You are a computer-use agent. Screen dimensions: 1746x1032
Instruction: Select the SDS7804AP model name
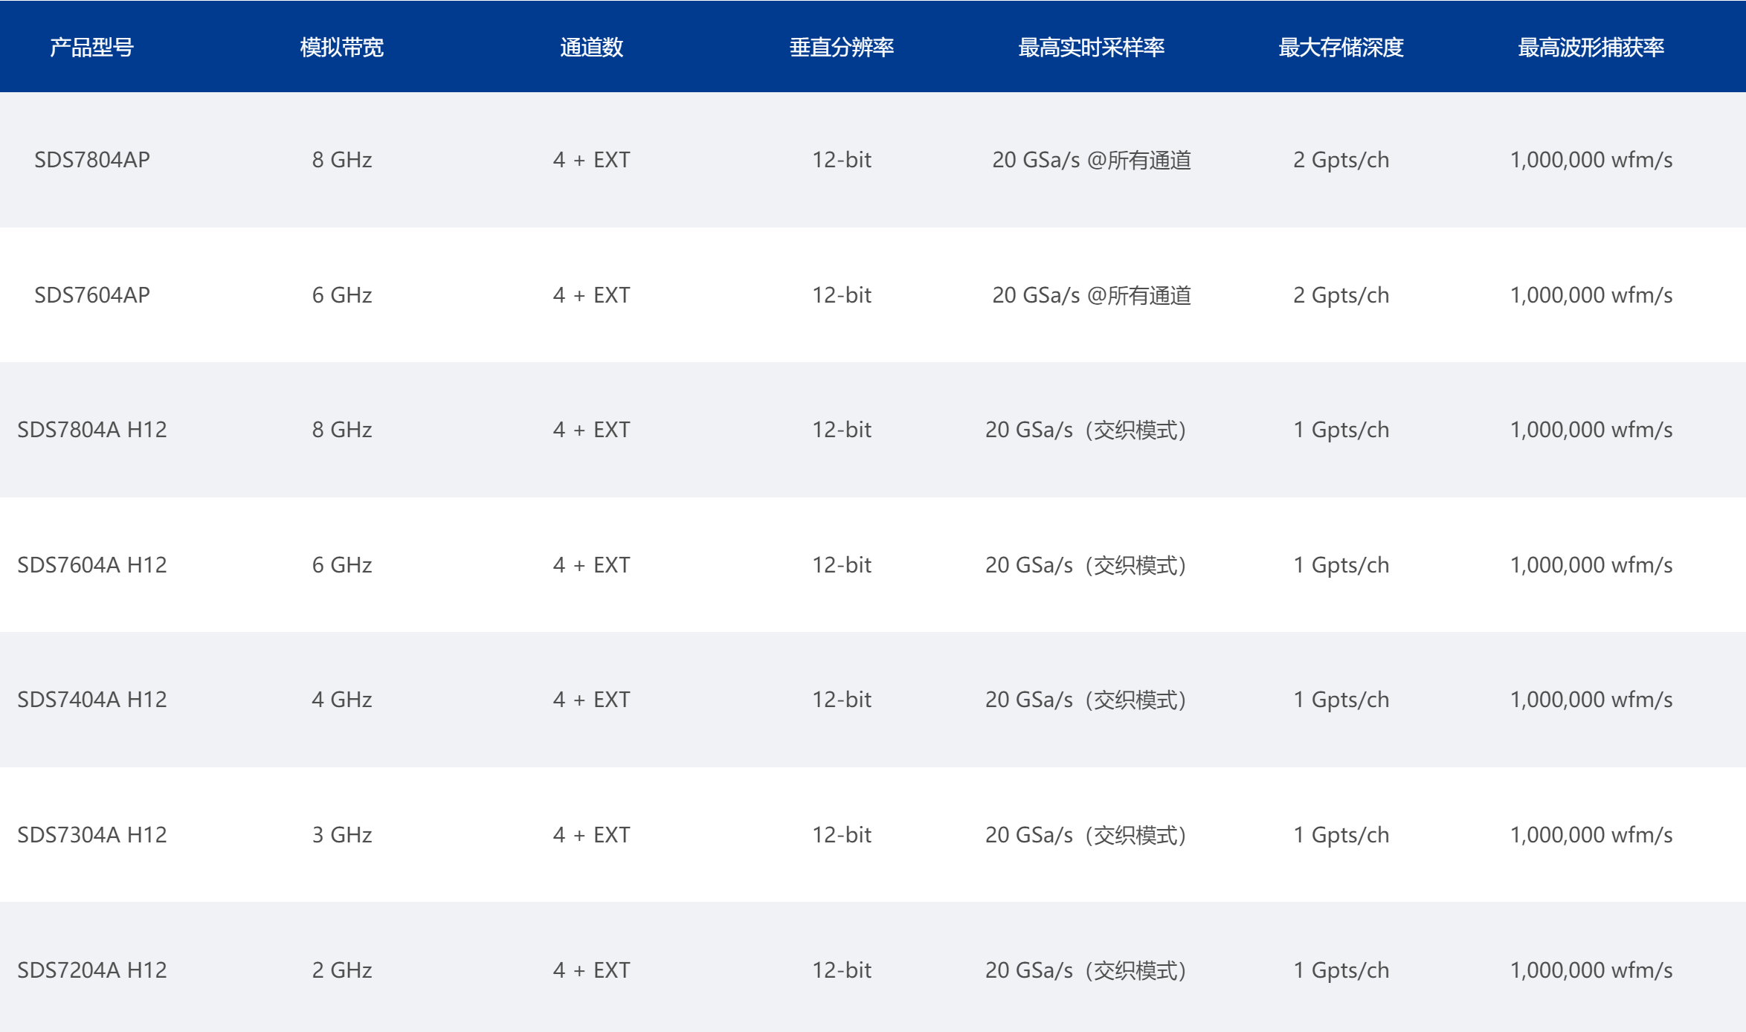(92, 160)
